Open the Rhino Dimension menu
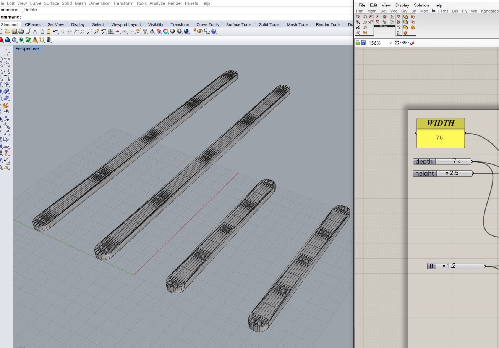The height and width of the screenshot is (348, 499). [99, 3]
